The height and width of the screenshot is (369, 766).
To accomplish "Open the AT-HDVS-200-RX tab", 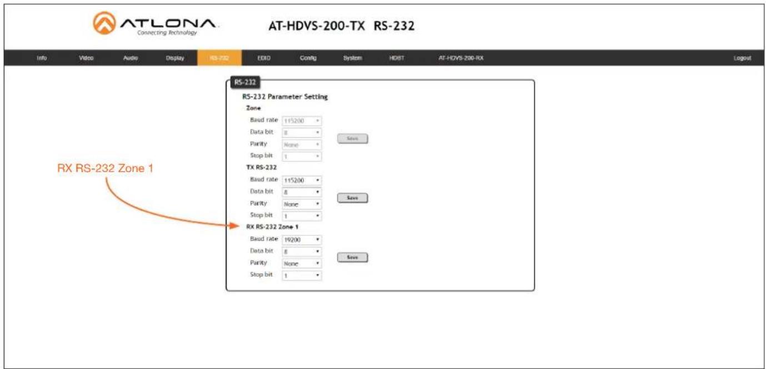I will (x=460, y=58).
